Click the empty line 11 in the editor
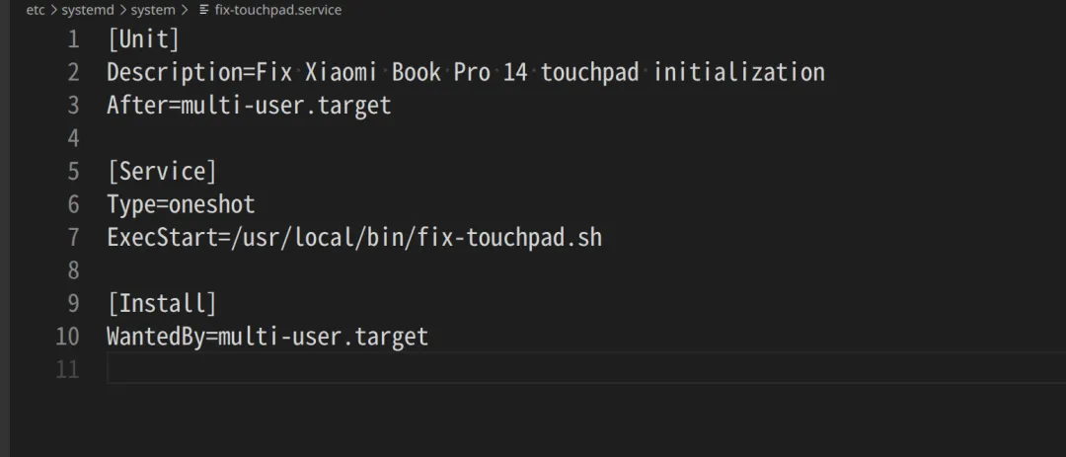Screen dimensions: 1066x457 point(584,369)
